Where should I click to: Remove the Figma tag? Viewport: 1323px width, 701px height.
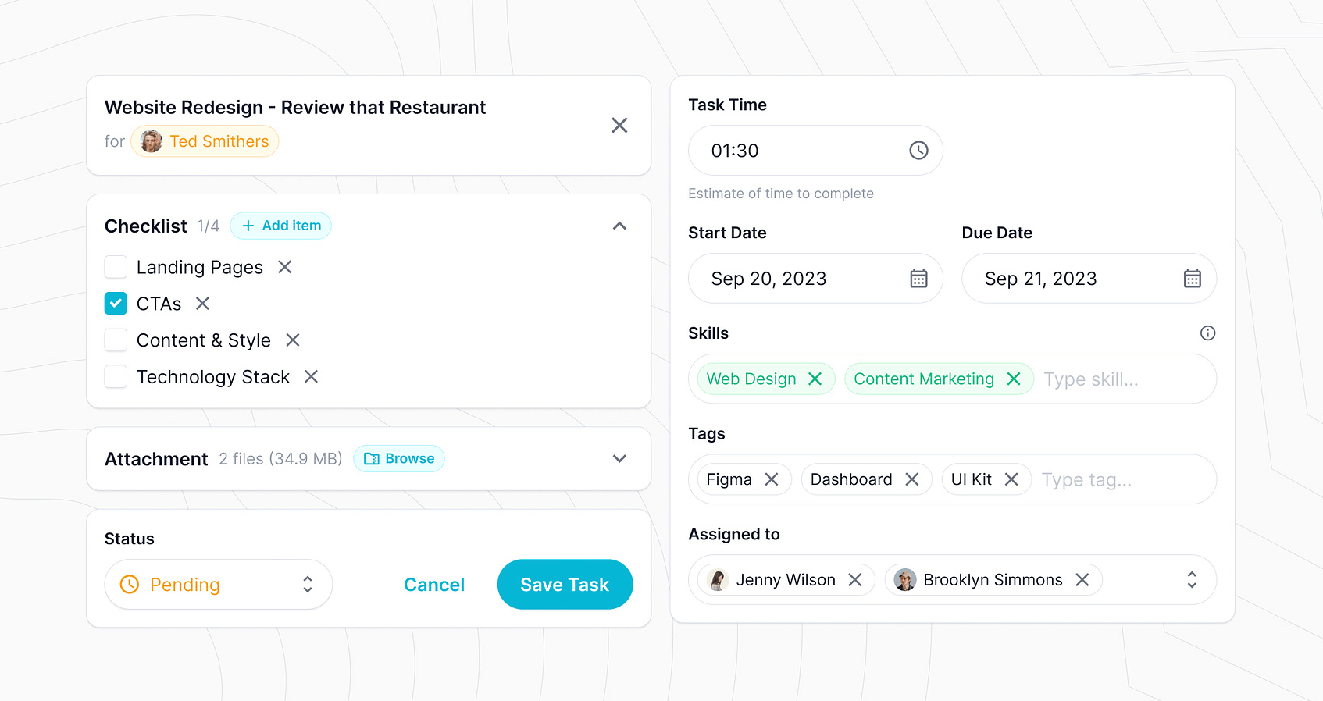click(772, 479)
